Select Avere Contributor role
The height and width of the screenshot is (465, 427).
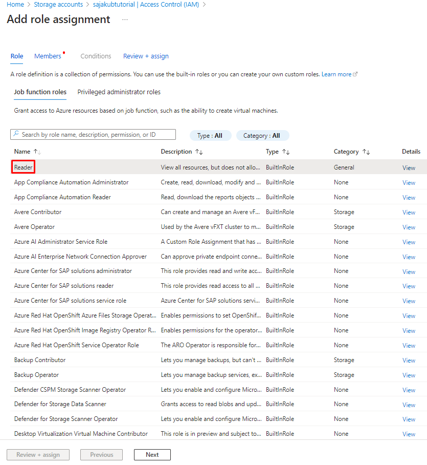point(38,212)
